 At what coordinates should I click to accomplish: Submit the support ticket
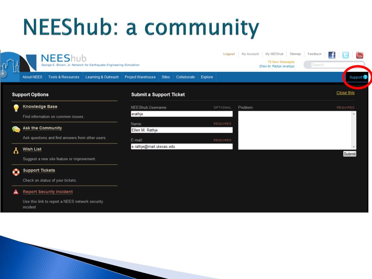[x=350, y=154]
